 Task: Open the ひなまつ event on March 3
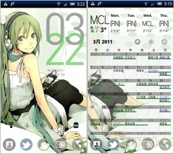point(130,57)
